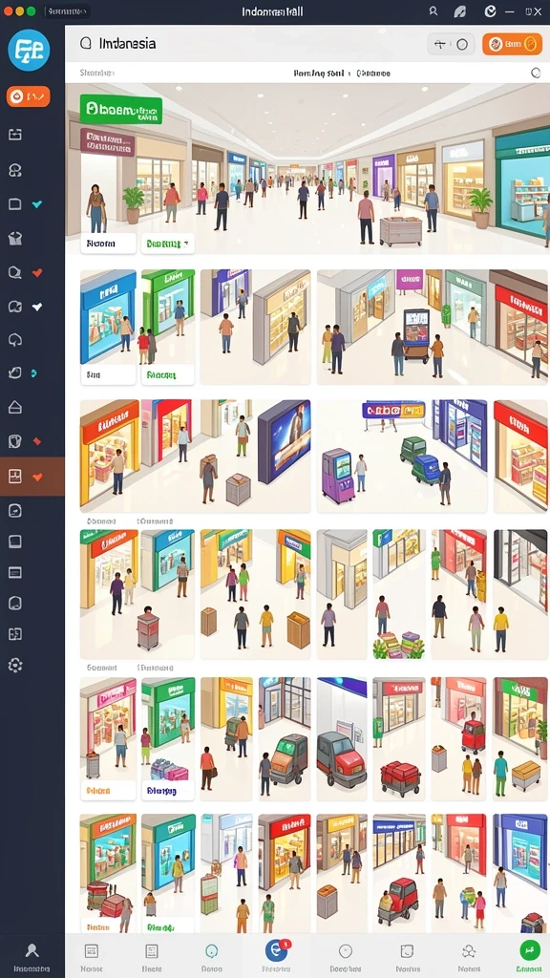
Task: Select the gear settings icon in the left sidebar
Action: (x=15, y=665)
